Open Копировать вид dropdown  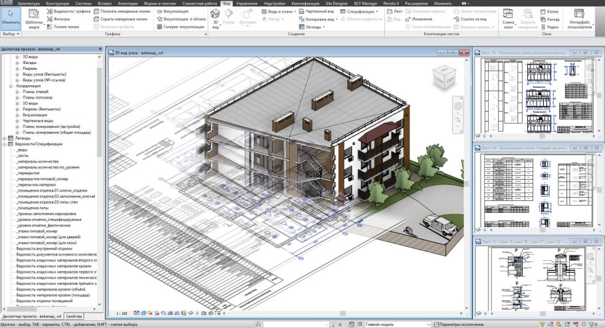click(x=318, y=19)
